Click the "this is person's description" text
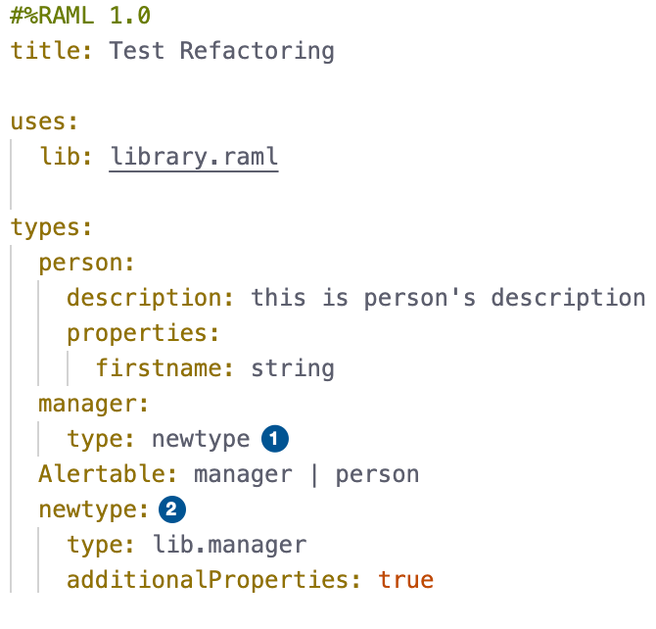This screenshot has width=656, height=629. (x=447, y=298)
